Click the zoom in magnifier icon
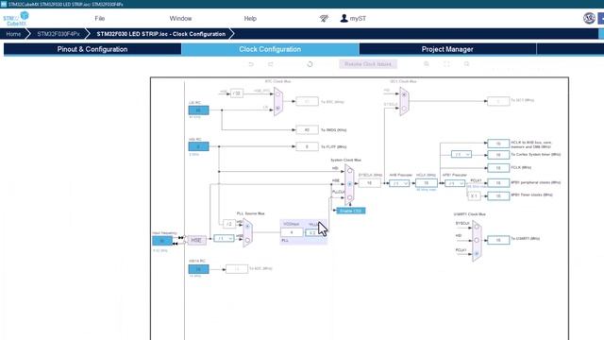 [x=427, y=64]
